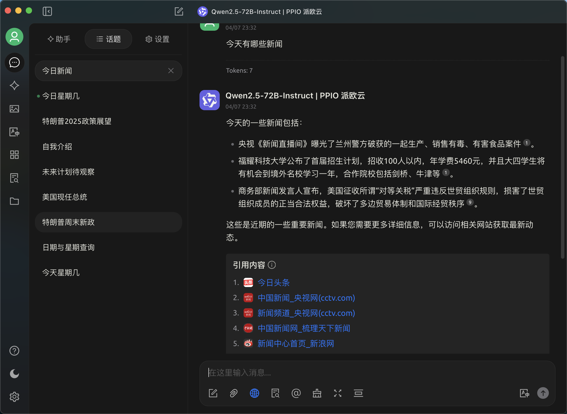The height and width of the screenshot is (414, 567).
Task: Click the Tokens: 7 label
Action: click(x=239, y=71)
